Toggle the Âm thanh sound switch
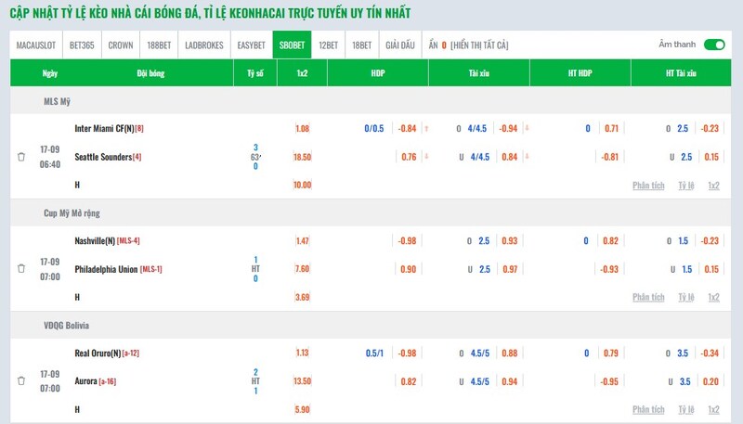Image resolution: width=743 pixels, height=424 pixels. point(714,45)
